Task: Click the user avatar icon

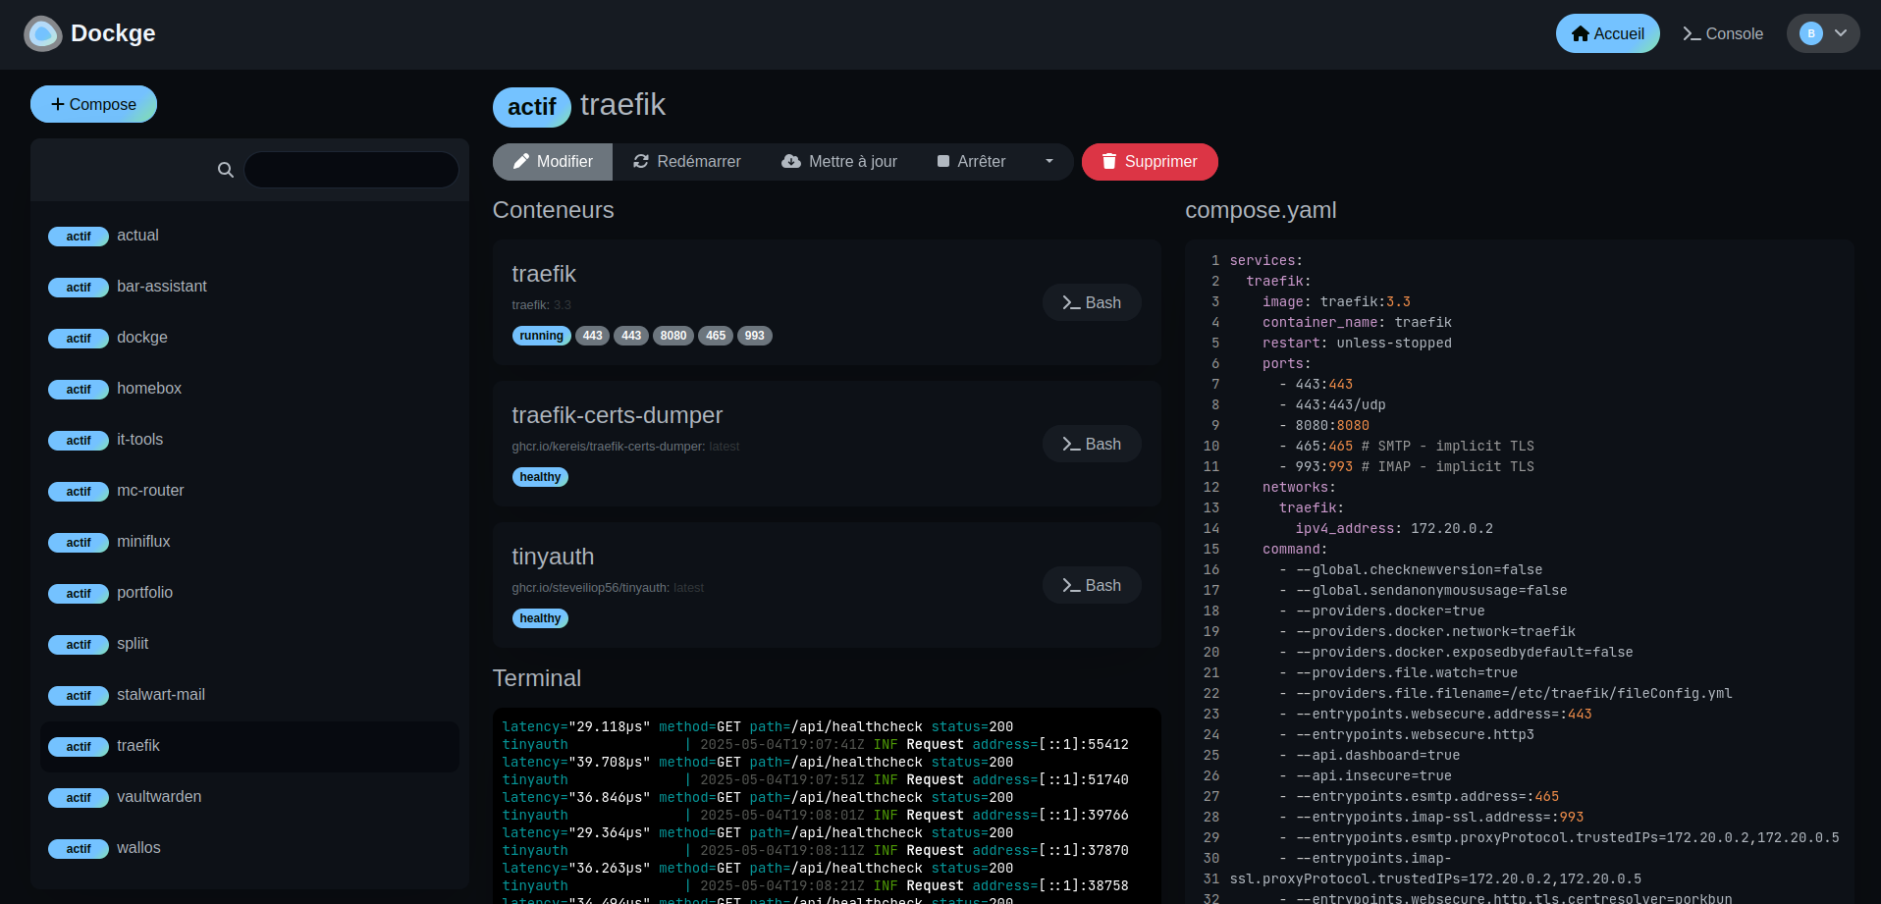Action: click(x=1810, y=33)
